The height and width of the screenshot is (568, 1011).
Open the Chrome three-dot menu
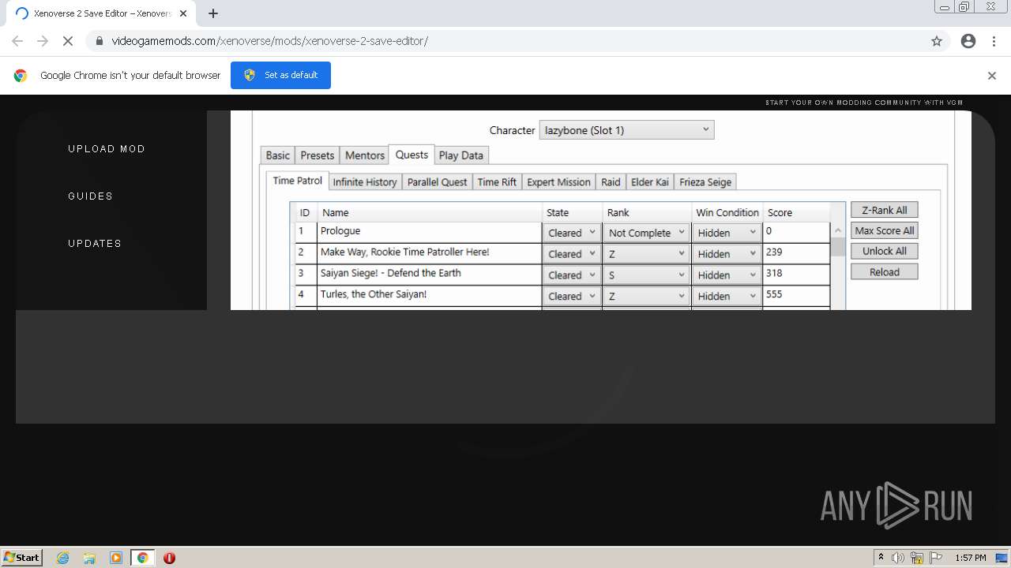pos(994,41)
